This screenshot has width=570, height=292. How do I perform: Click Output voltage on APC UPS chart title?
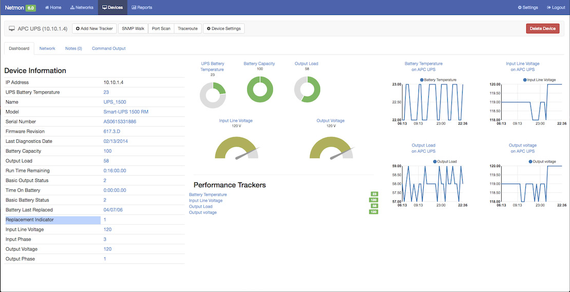pos(522,148)
